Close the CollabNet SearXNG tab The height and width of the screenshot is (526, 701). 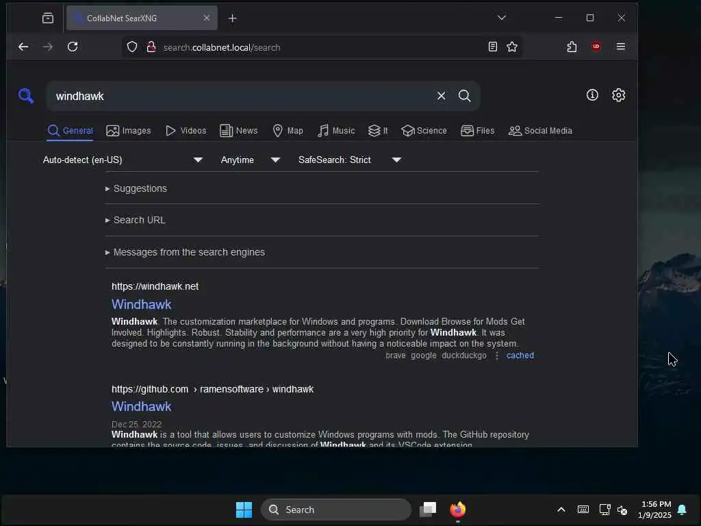tap(207, 18)
